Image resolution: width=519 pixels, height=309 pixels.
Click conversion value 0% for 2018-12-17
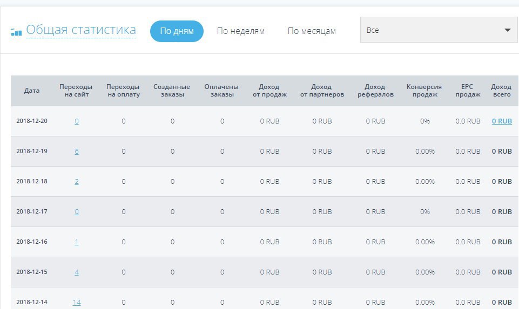click(x=425, y=212)
